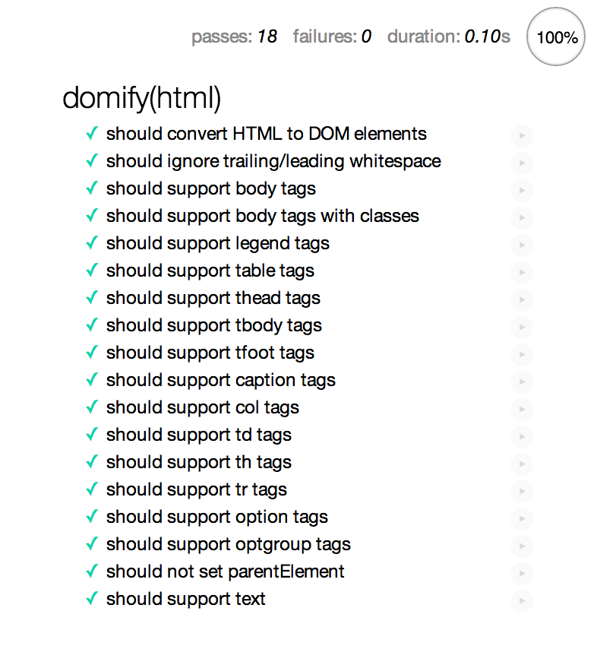Rerun 'should support tbody tags' with arrow icon

(x=522, y=327)
